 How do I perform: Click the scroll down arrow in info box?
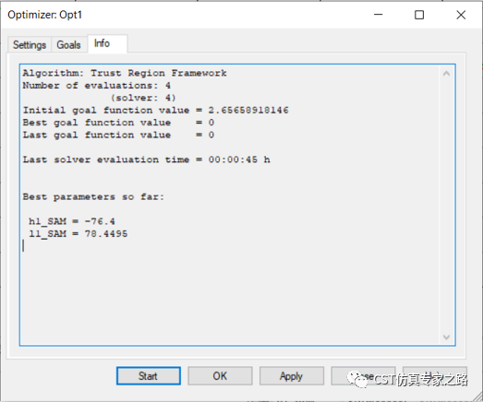click(446, 337)
